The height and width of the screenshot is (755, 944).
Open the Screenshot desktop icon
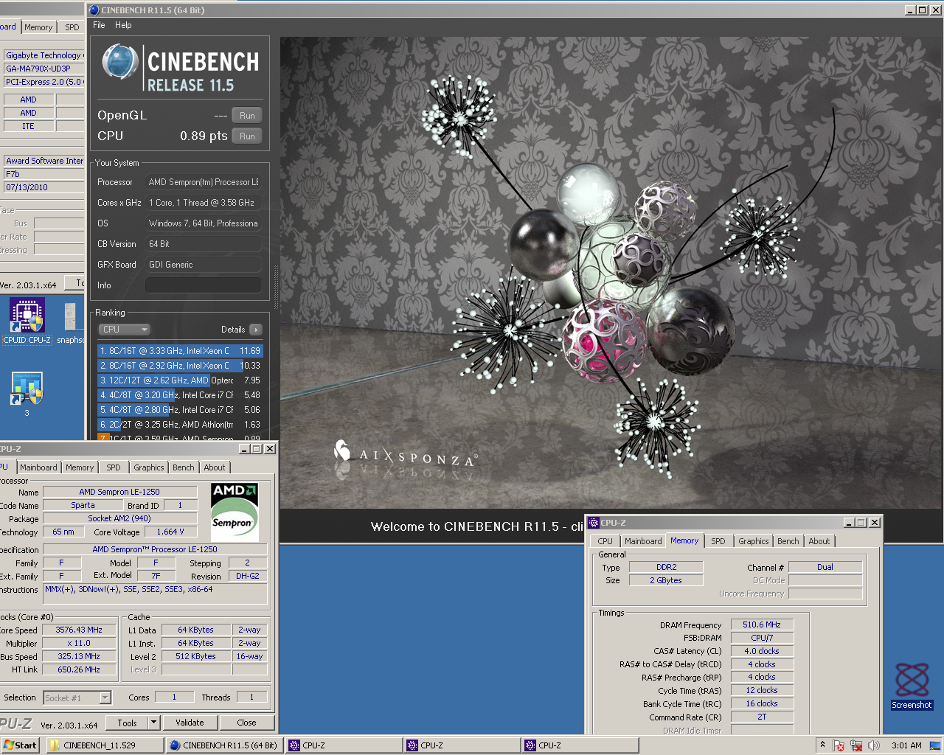(912, 686)
